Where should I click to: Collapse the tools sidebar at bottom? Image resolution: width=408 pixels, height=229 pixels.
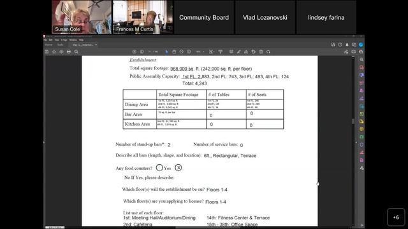click(x=361, y=225)
